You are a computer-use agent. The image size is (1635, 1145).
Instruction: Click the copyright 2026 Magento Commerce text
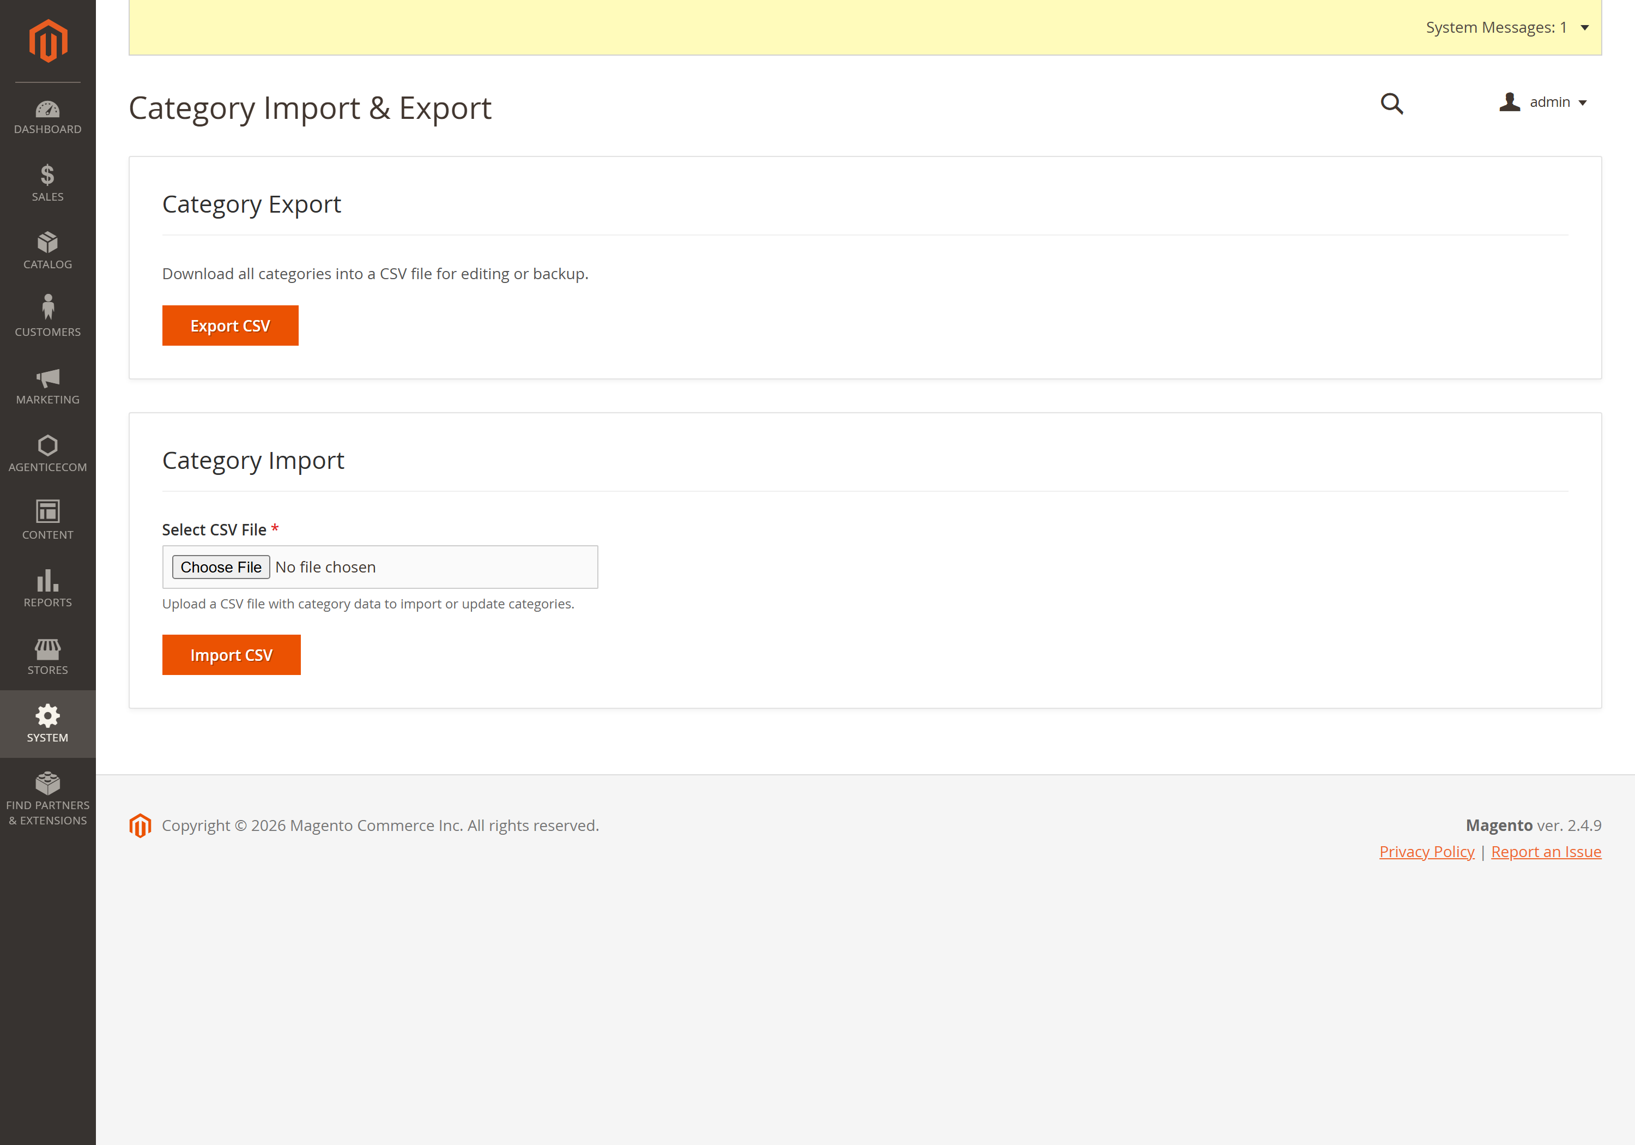coord(380,825)
